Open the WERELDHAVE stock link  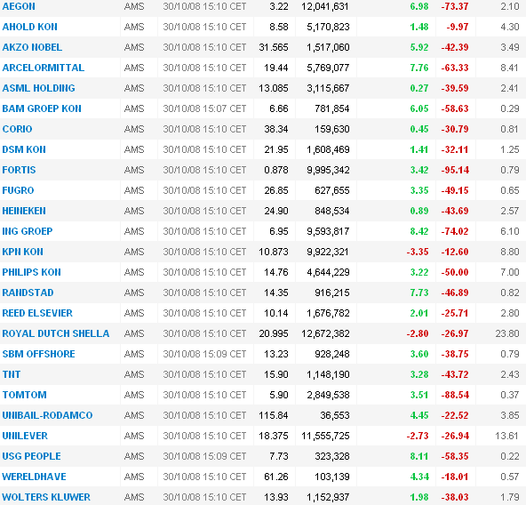tap(35, 477)
